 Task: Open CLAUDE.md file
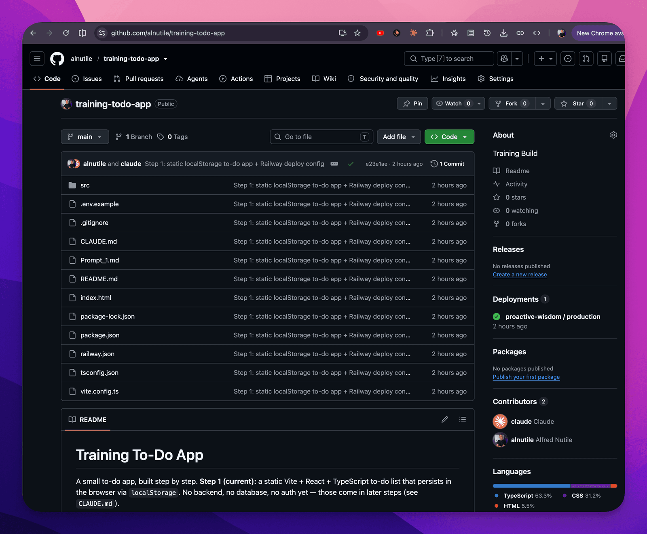coord(99,242)
